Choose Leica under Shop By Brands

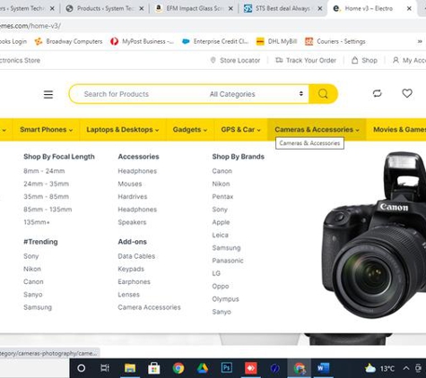pyautogui.click(x=221, y=236)
